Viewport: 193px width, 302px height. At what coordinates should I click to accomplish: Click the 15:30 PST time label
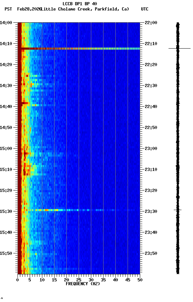pos(6,211)
